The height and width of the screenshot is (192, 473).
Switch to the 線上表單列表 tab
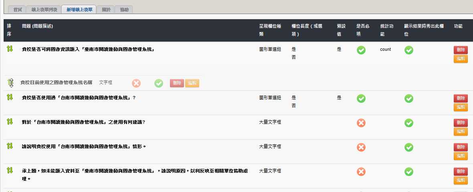click(44, 9)
